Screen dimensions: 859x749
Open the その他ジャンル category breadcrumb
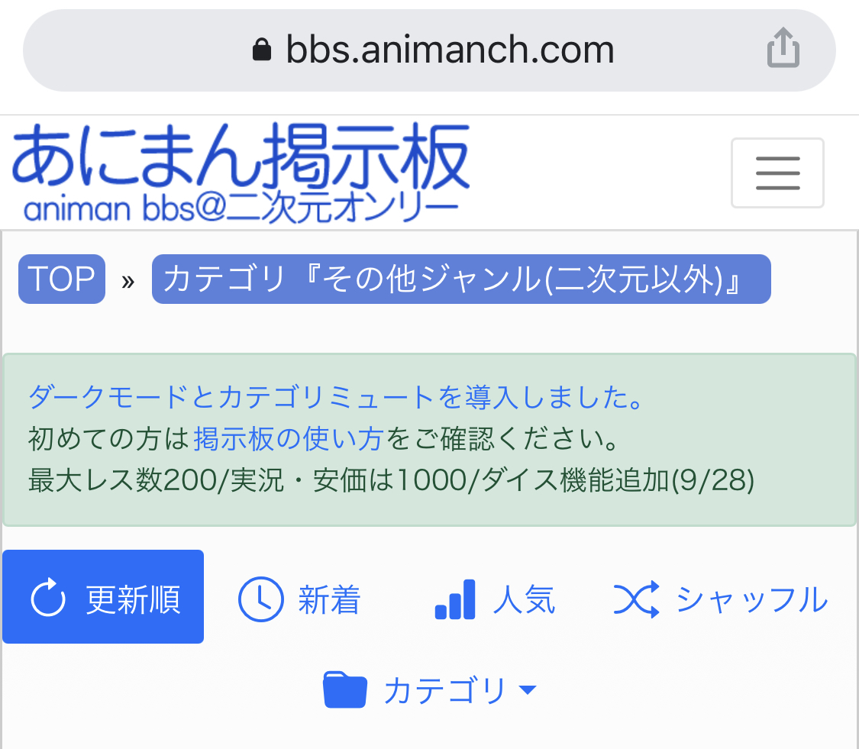[460, 279]
